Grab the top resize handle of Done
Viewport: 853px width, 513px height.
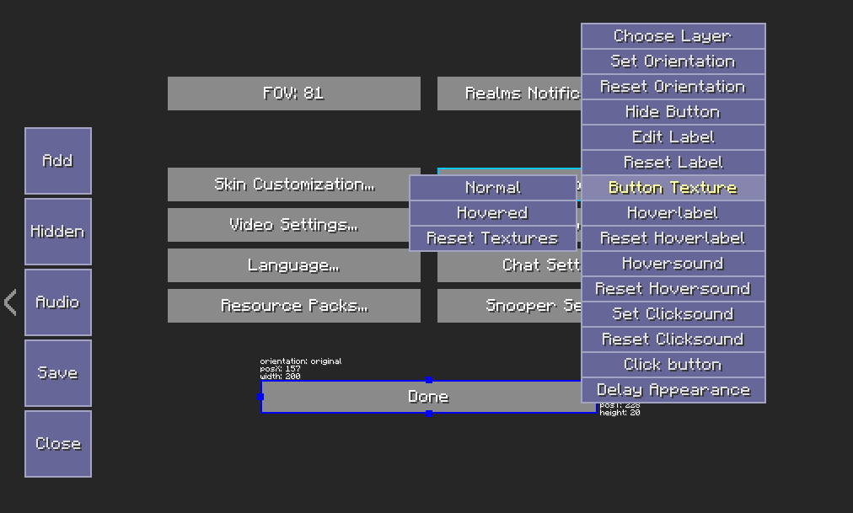coord(429,380)
